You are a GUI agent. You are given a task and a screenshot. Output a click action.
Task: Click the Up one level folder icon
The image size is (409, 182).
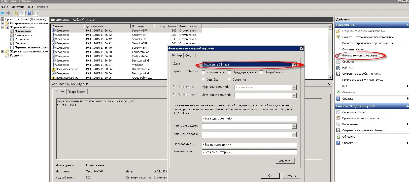click(x=16, y=13)
